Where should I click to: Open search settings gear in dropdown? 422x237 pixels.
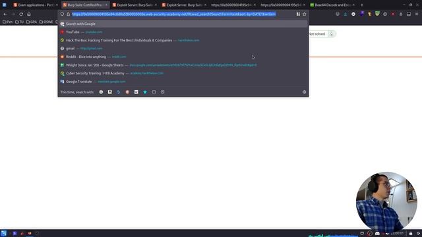[x=305, y=92]
